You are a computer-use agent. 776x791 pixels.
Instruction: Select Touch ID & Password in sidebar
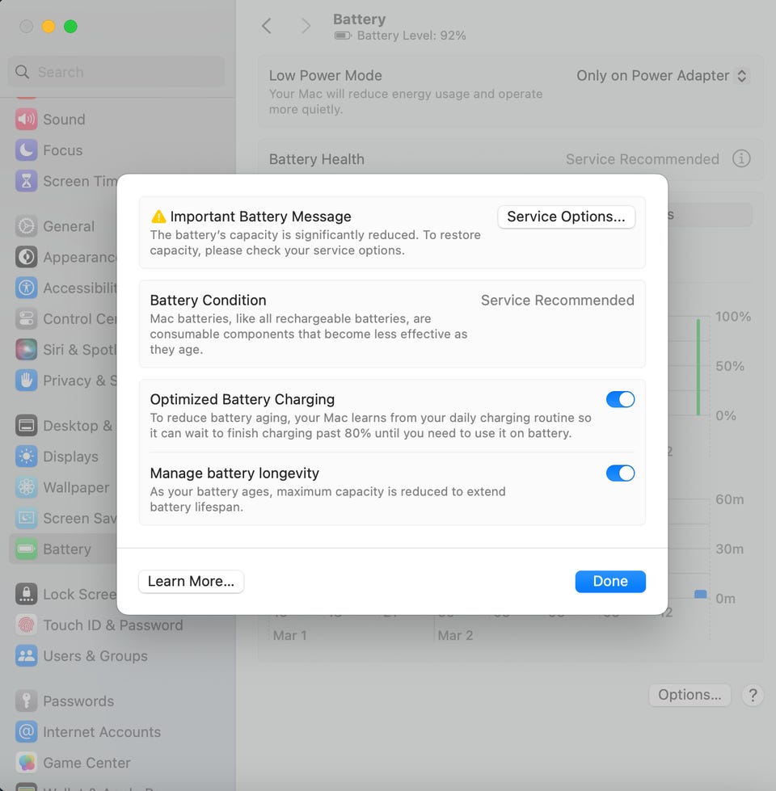113,625
